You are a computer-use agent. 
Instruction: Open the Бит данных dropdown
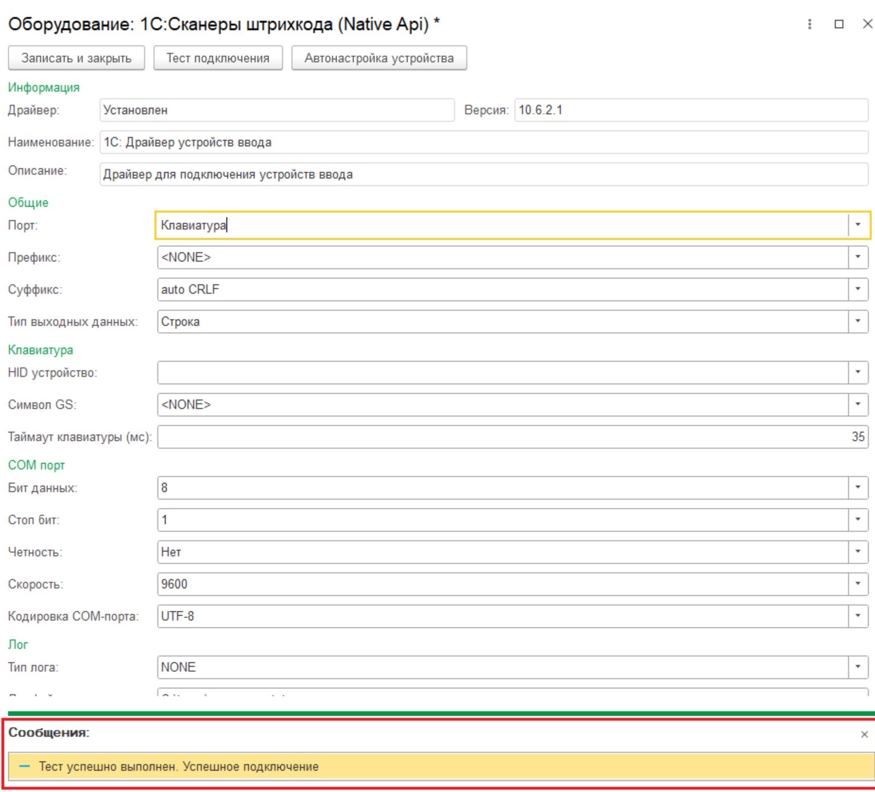coord(858,487)
